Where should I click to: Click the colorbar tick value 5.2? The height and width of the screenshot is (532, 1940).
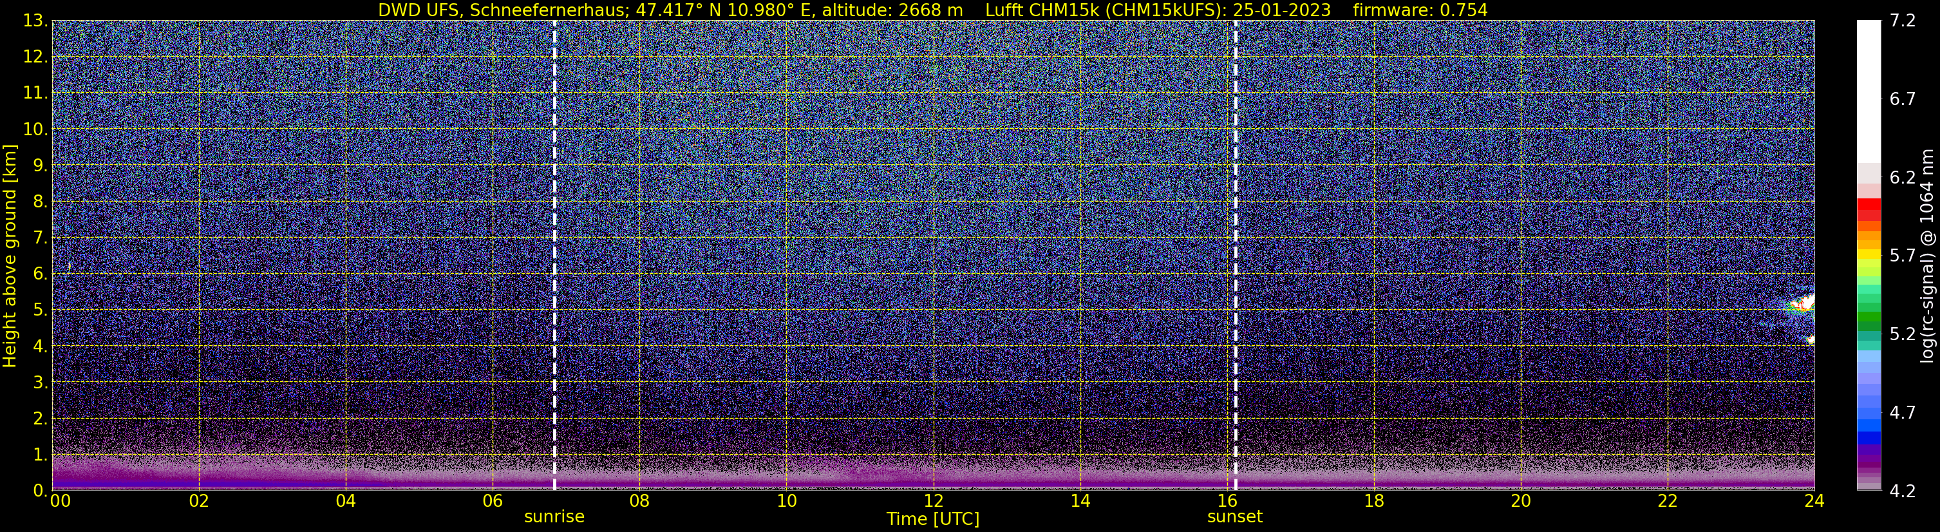[1903, 334]
